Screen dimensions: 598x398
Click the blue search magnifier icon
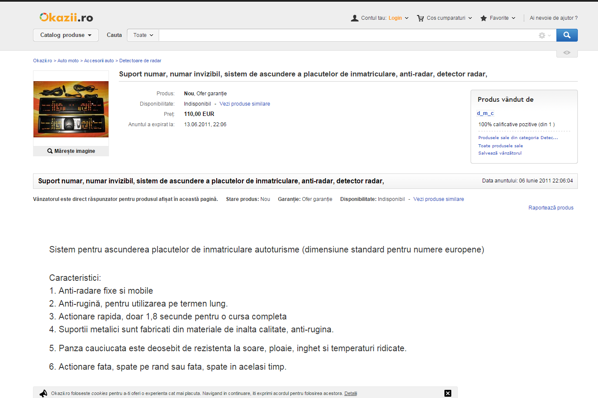coord(567,35)
